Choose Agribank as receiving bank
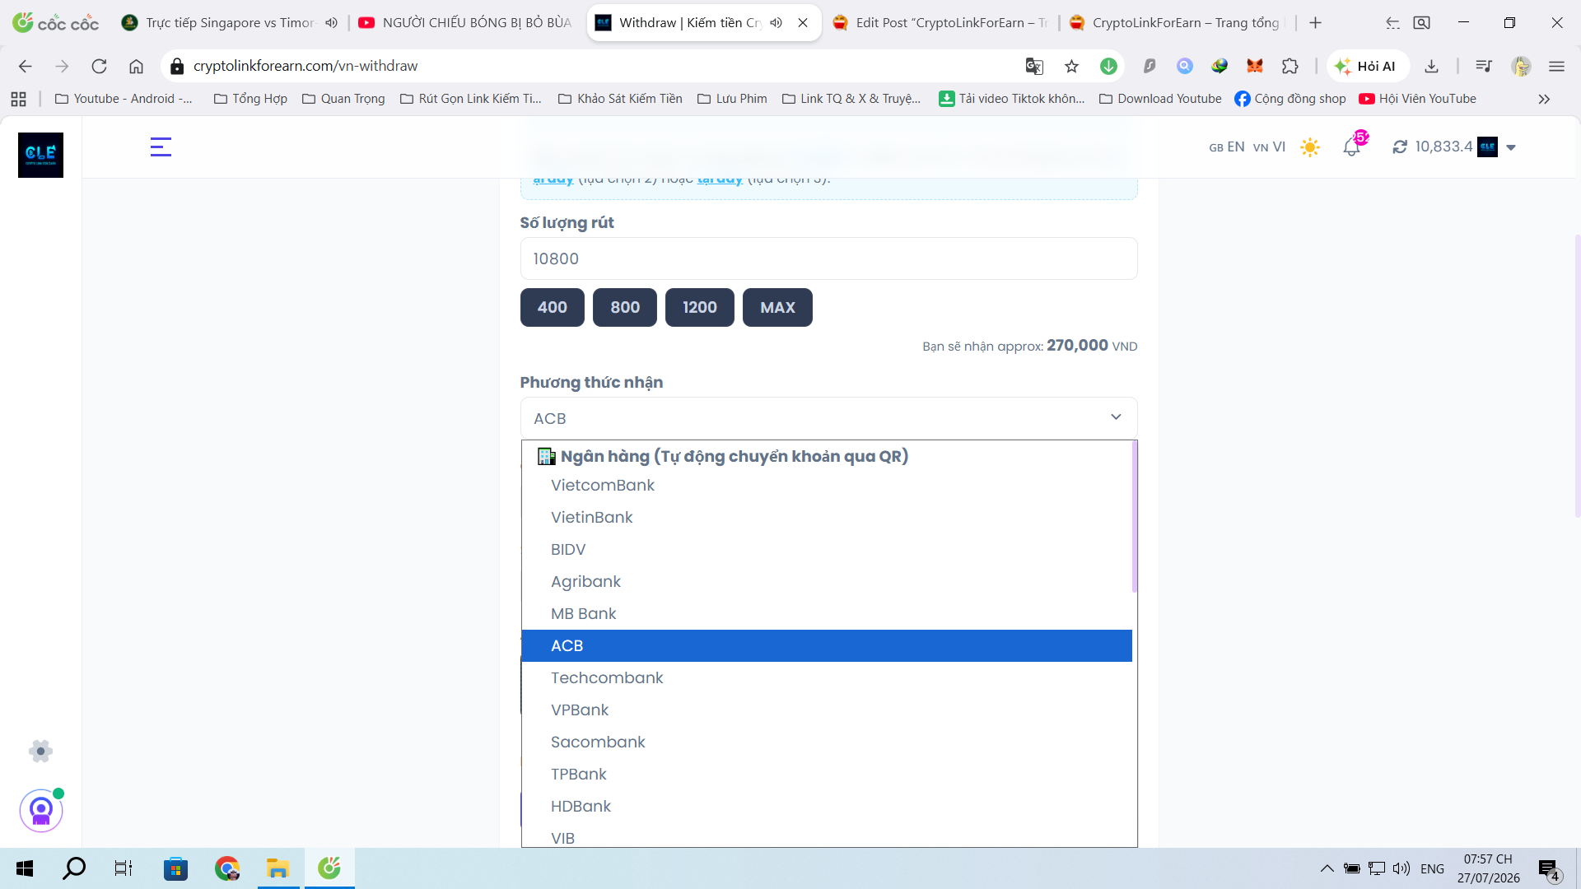This screenshot has width=1581, height=889. [827, 582]
